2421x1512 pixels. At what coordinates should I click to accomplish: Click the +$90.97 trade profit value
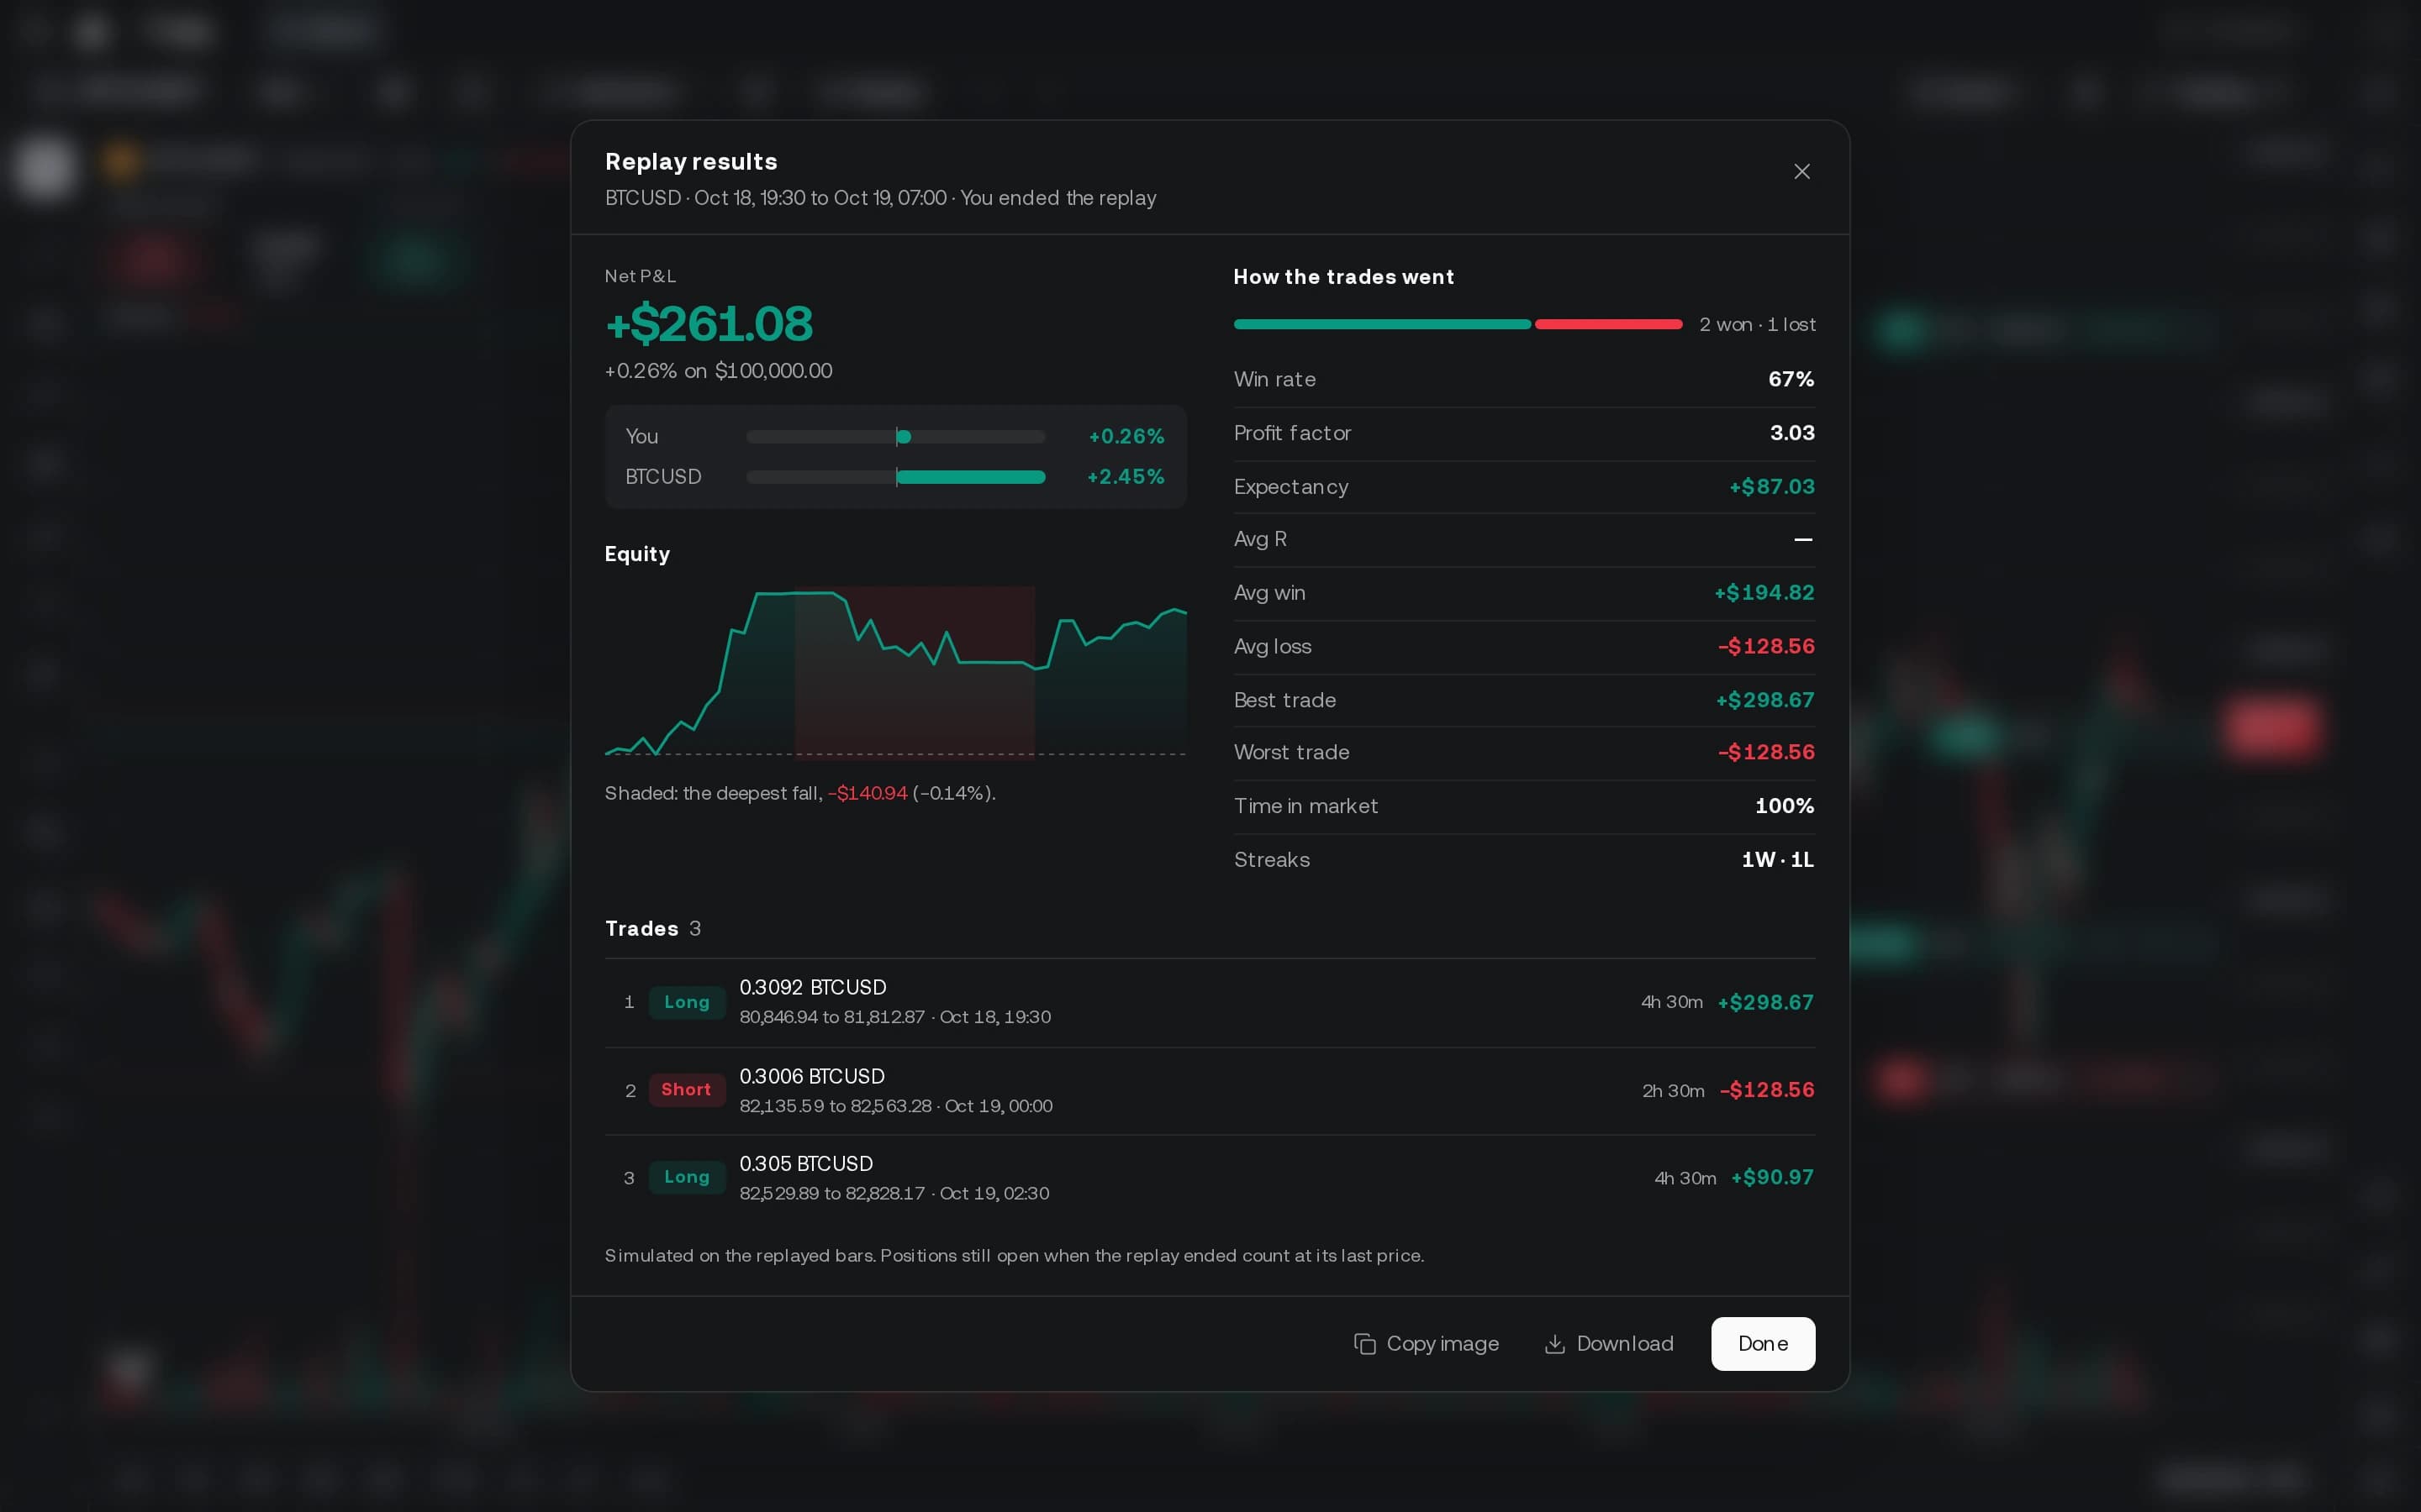[x=1772, y=1177]
